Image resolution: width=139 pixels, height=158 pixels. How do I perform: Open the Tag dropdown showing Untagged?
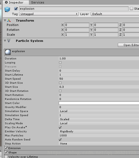tap(49, 14)
